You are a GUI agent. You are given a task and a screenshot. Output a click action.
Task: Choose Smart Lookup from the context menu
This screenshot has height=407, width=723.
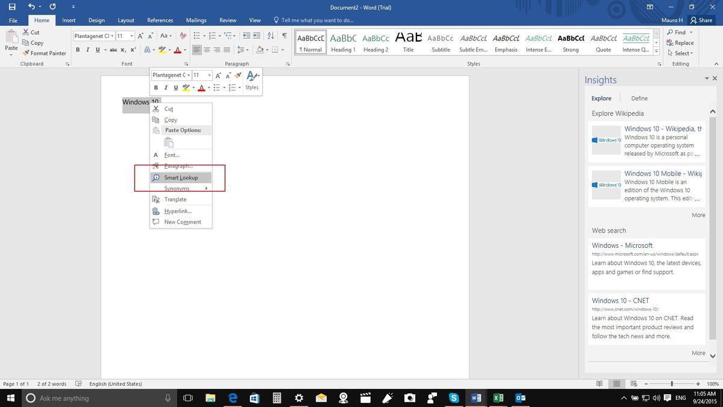181,177
